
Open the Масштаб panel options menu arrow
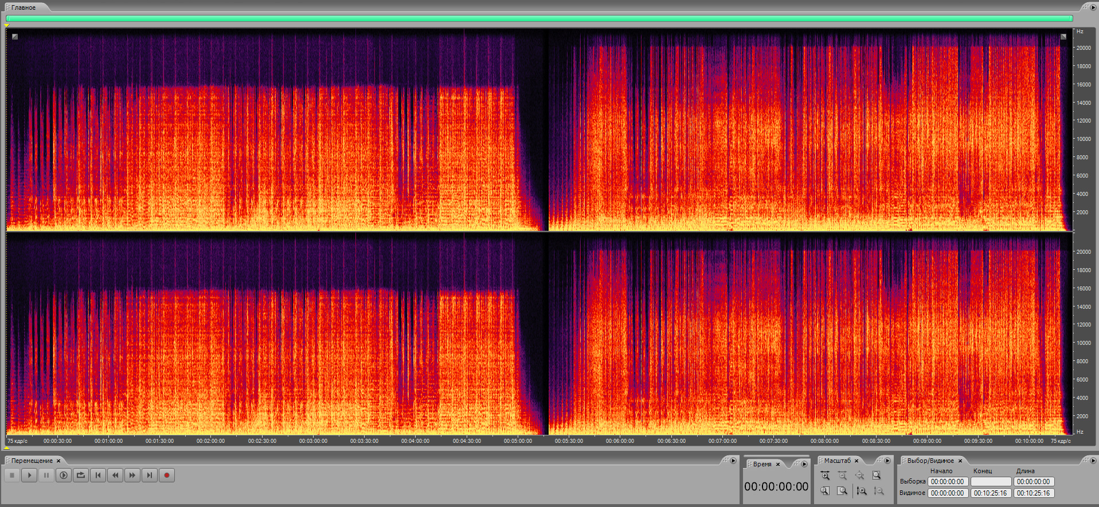coord(887,461)
